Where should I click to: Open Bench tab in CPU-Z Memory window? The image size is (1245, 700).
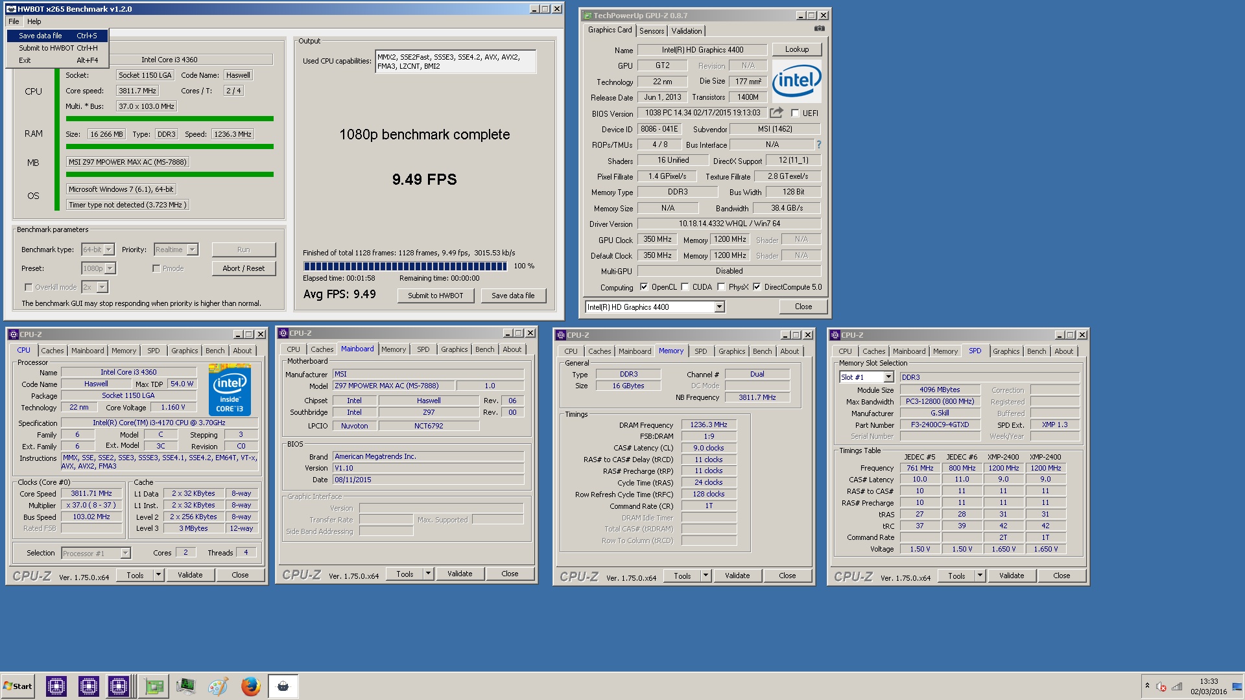click(763, 351)
